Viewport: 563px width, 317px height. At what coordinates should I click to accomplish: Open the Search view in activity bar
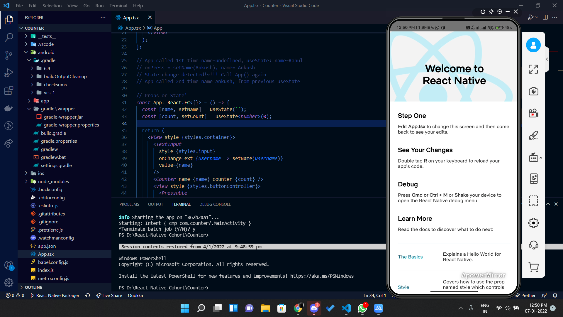click(x=9, y=37)
